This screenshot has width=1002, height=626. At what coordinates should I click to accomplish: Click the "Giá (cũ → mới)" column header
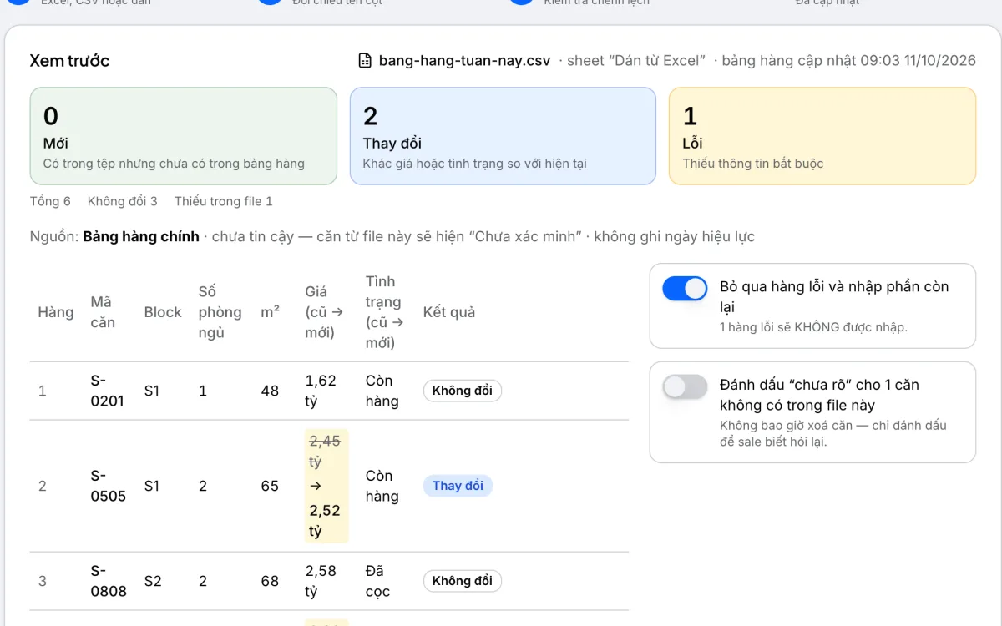click(x=324, y=312)
